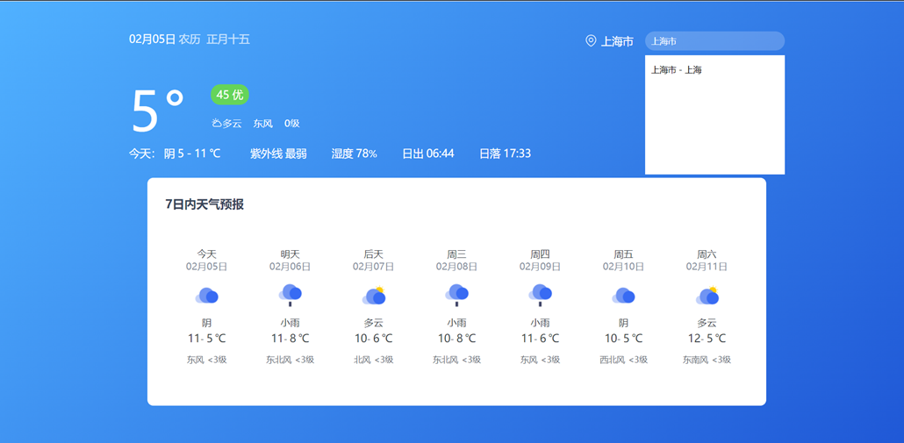This screenshot has height=443, width=904.
Task: Click today's overcast cloud icon for 02月05日
Action: (206, 297)
